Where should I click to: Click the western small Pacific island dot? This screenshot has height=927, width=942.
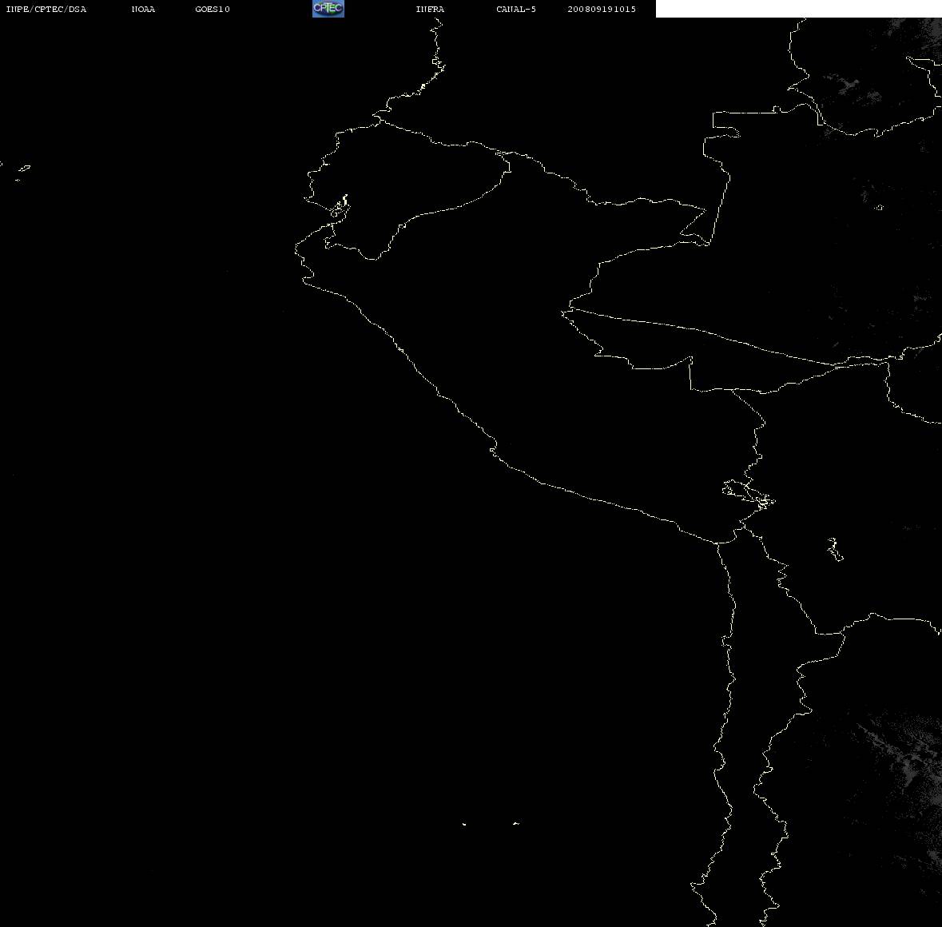pos(463,824)
